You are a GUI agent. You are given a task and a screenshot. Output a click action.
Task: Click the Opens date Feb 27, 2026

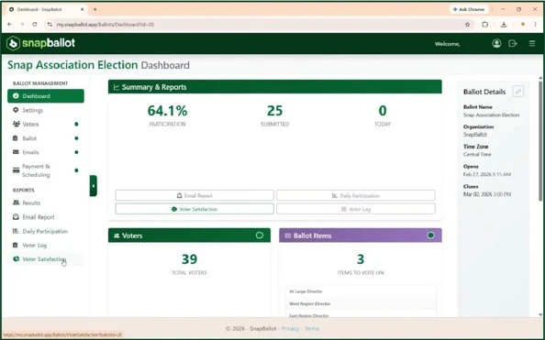tap(487, 174)
